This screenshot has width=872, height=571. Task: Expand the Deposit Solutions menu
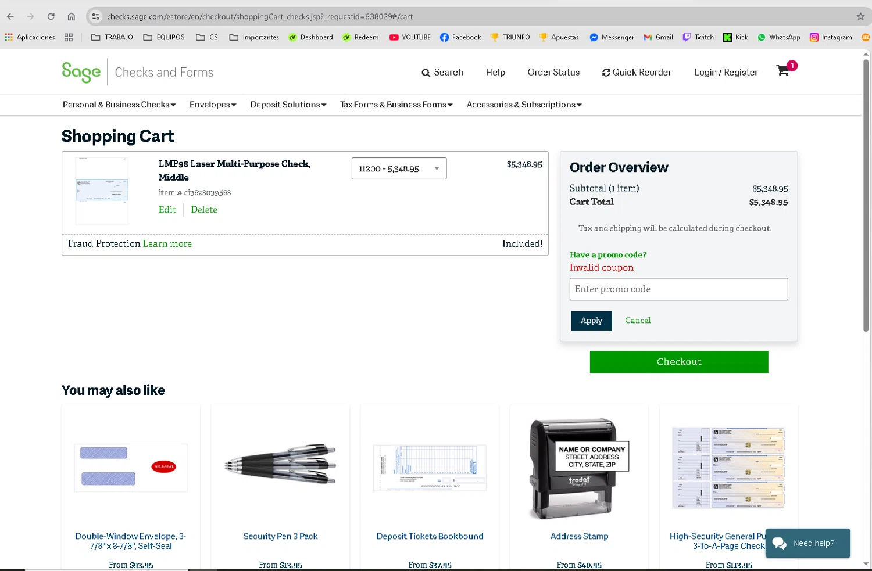(x=288, y=105)
